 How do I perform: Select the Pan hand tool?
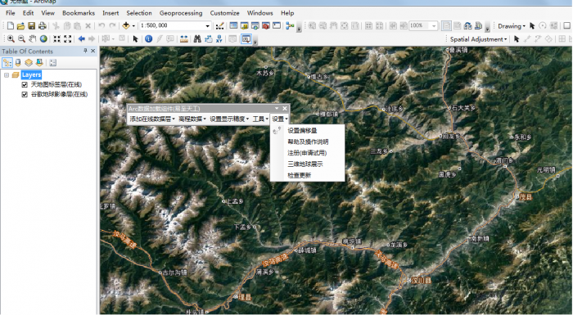(33, 38)
